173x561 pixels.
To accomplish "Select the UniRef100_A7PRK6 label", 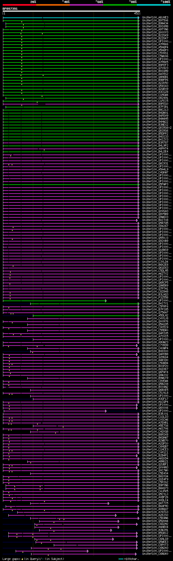I will pos(155,44).
